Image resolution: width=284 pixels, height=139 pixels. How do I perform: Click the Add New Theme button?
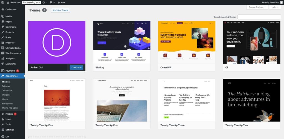click(x=60, y=10)
